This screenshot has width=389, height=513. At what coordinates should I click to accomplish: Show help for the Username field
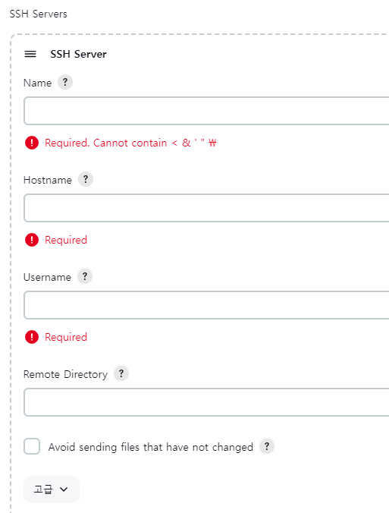[x=85, y=276]
